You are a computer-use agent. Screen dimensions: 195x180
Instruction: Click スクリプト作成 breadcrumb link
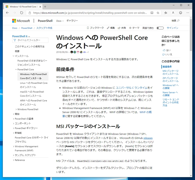click(x=44, y=28)
